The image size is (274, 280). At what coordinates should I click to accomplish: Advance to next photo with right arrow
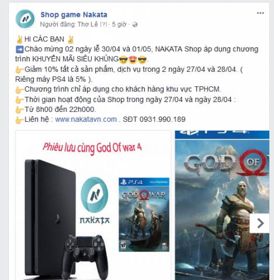(260, 223)
